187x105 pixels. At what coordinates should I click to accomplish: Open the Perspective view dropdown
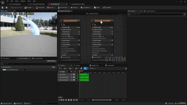click(x=8, y=14)
